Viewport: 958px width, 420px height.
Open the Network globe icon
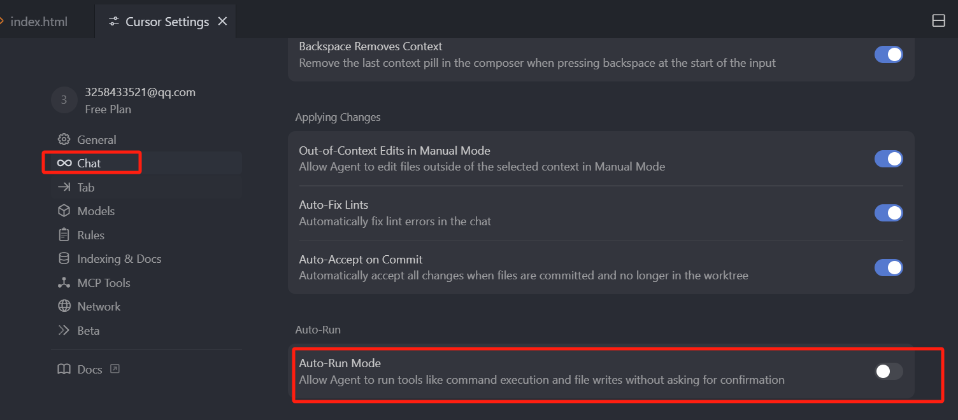[64, 306]
